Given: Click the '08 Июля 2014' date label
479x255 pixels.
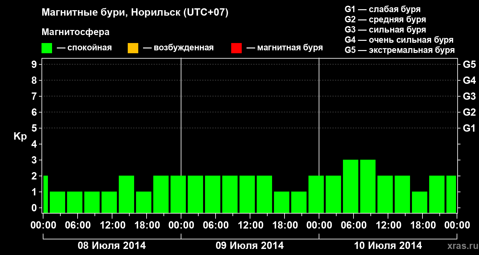Looking at the screenshot, I should tap(112, 246).
